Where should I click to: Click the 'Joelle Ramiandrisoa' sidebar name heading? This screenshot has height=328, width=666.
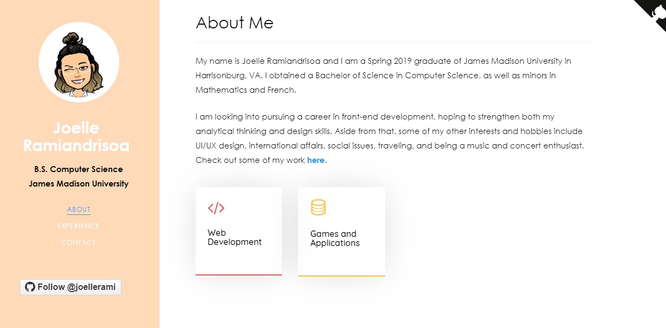[x=76, y=137]
